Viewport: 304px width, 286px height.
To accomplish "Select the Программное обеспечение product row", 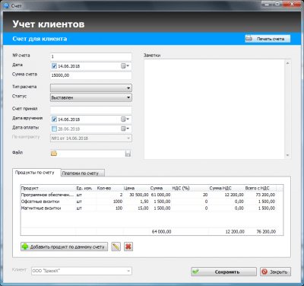I will (148, 195).
